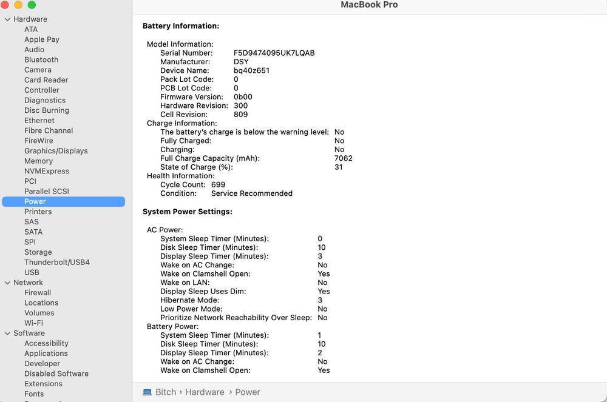Select USB in the sidebar

32,272
